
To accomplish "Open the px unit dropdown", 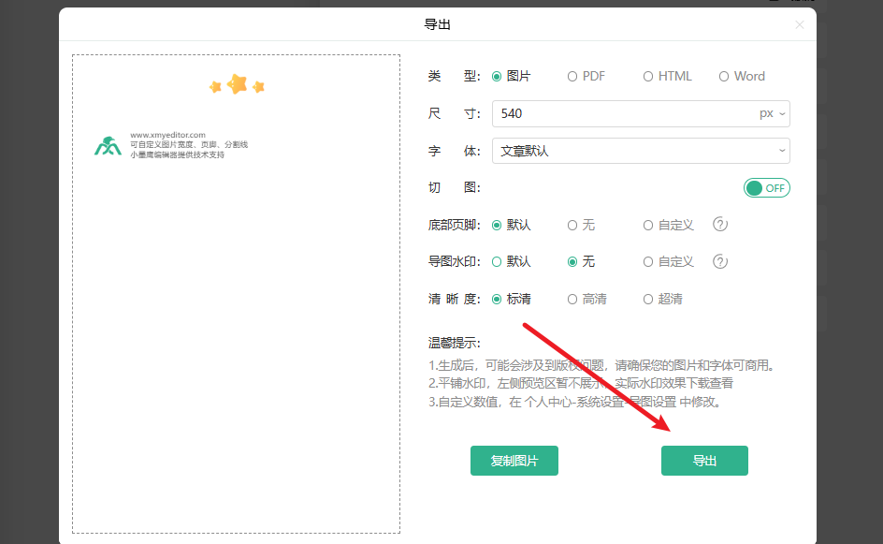I will 774,112.
